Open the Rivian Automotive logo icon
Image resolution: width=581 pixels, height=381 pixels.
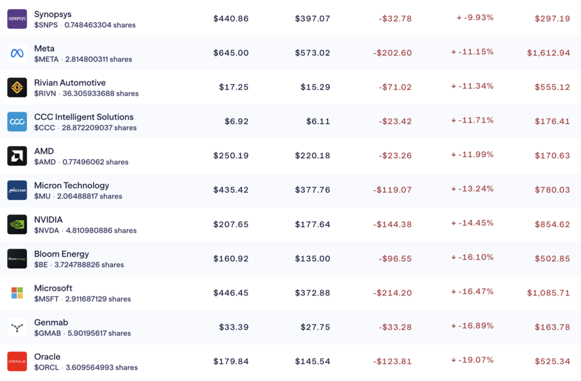pyautogui.click(x=17, y=87)
